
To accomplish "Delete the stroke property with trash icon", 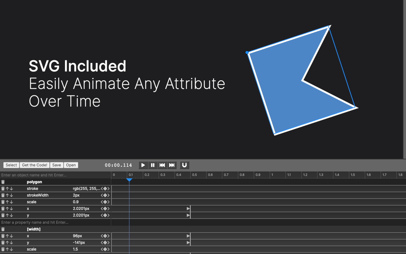I will (3, 189).
